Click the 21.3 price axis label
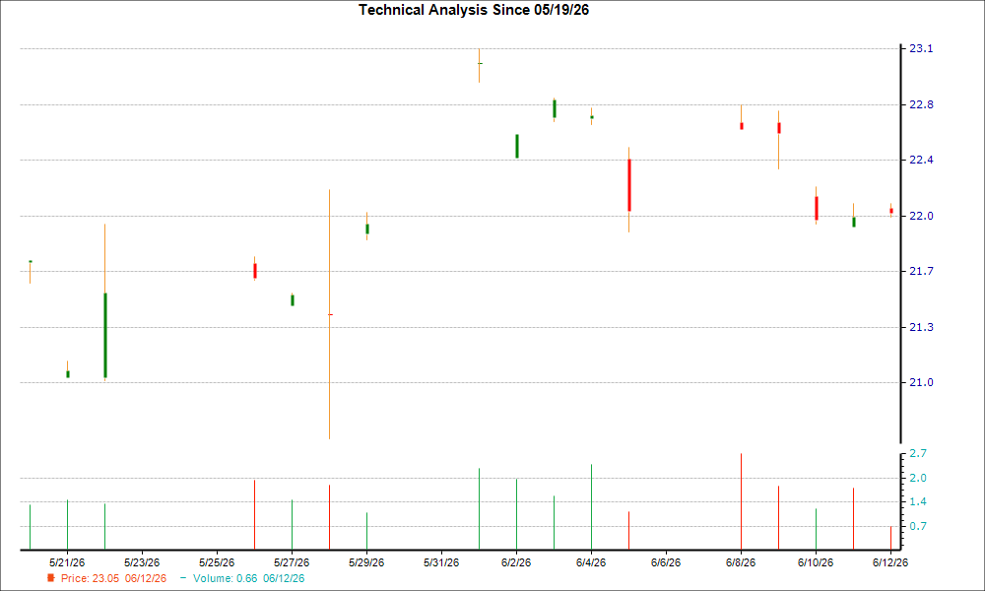The height and width of the screenshot is (591, 985). pos(921,327)
